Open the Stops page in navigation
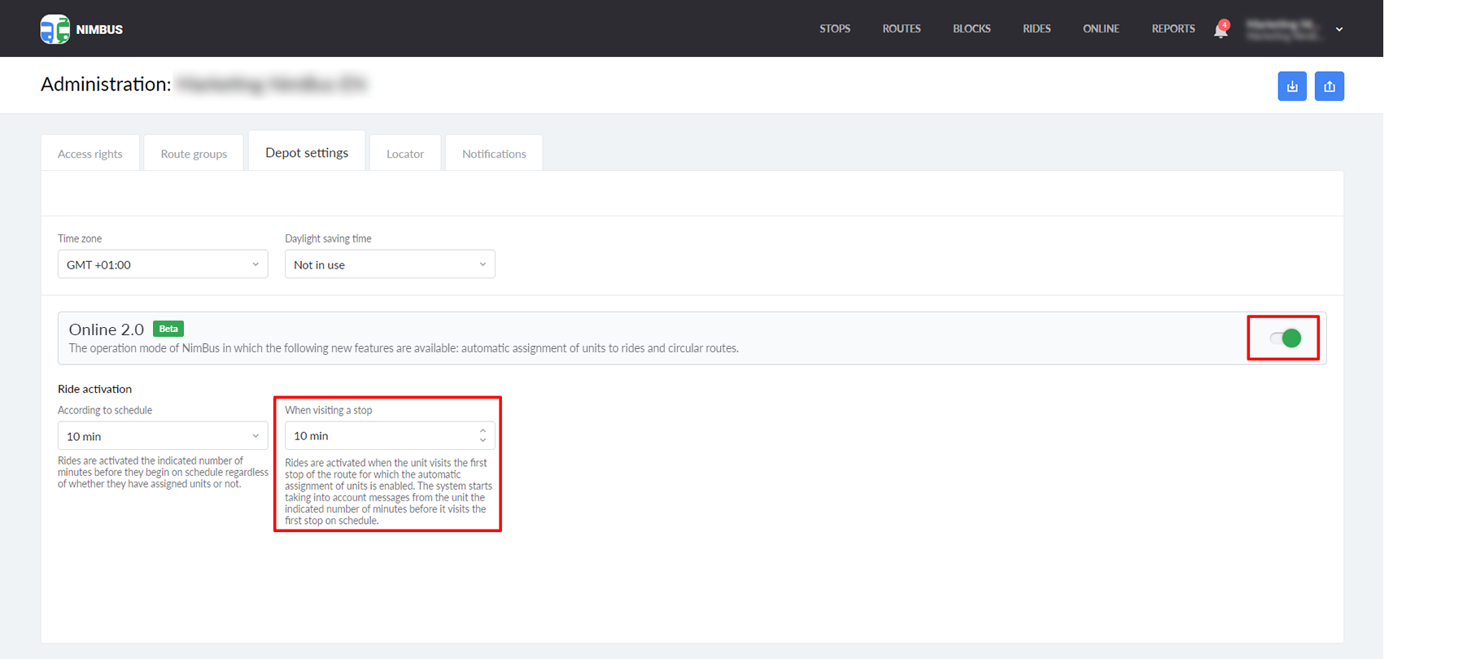 [834, 28]
